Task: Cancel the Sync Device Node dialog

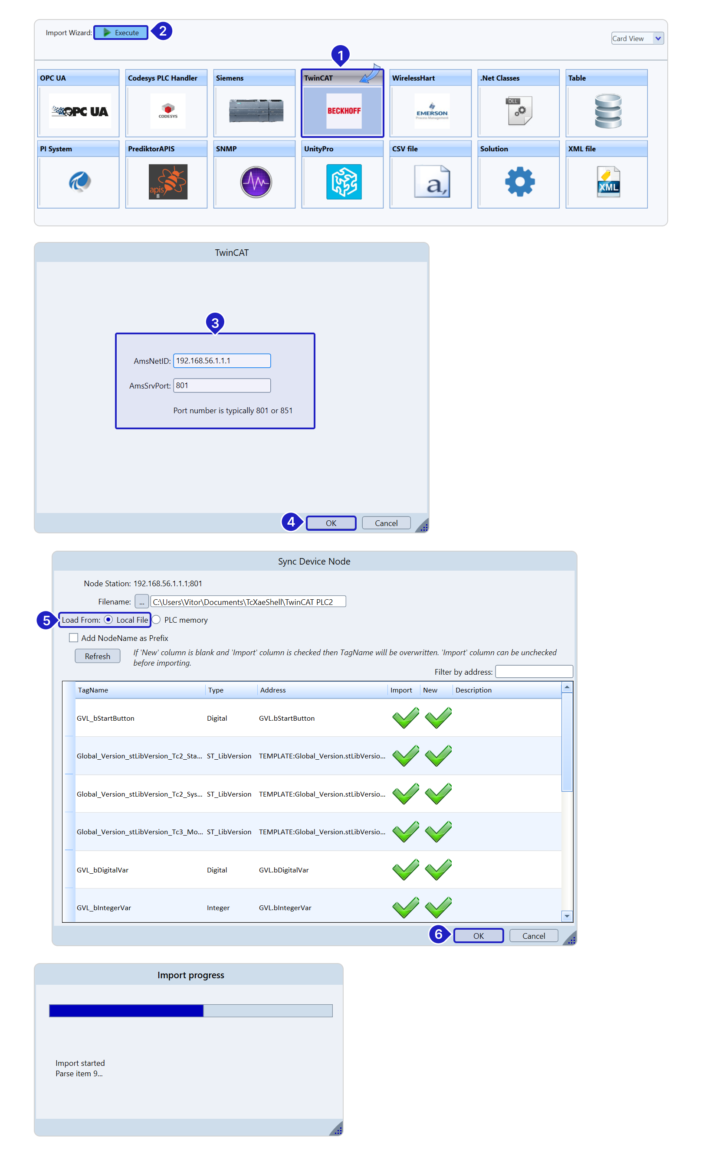Action: point(534,936)
